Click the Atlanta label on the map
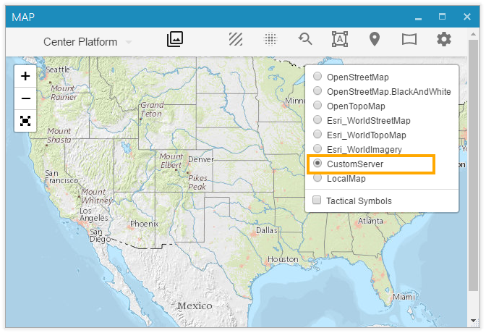 coord(370,221)
